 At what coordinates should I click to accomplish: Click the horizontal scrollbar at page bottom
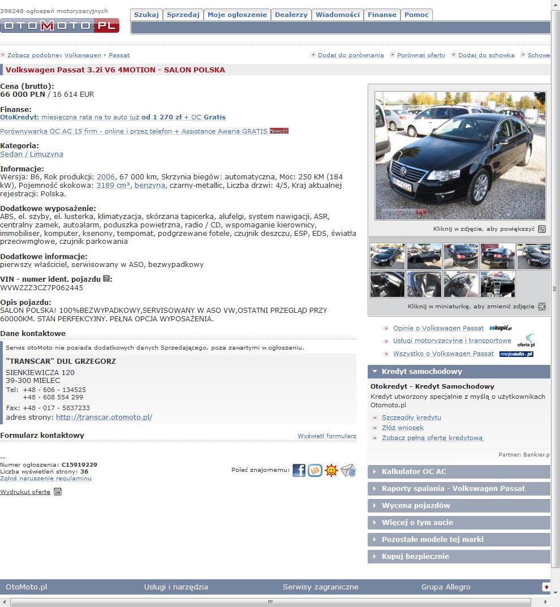(x=270, y=602)
